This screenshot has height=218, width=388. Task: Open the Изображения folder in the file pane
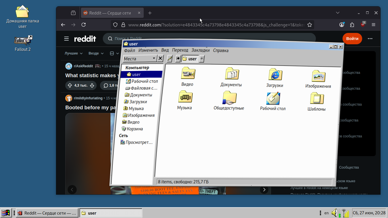click(x=318, y=79)
